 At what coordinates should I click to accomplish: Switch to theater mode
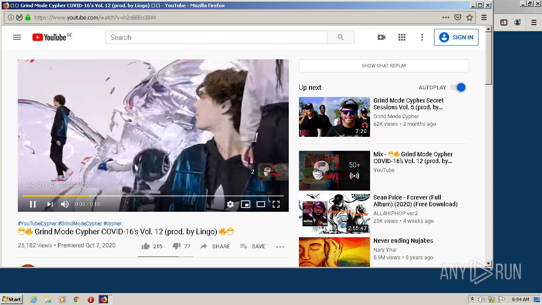point(261,204)
